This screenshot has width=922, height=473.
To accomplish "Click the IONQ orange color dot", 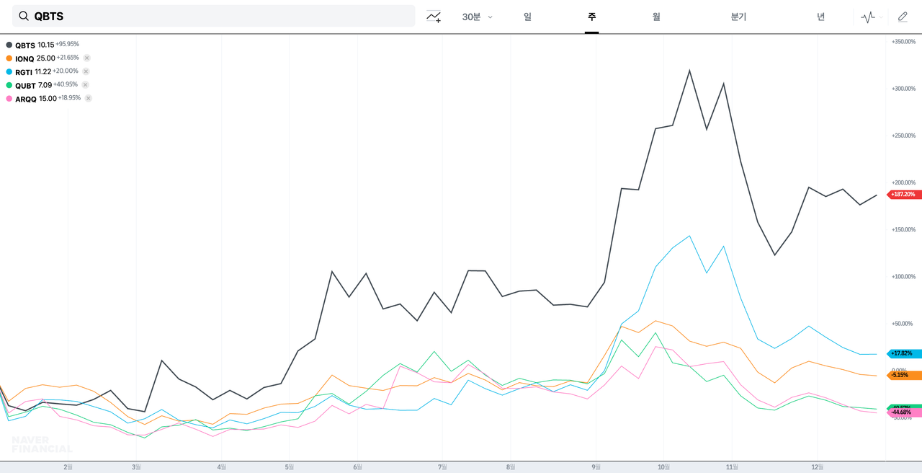I will (9, 58).
